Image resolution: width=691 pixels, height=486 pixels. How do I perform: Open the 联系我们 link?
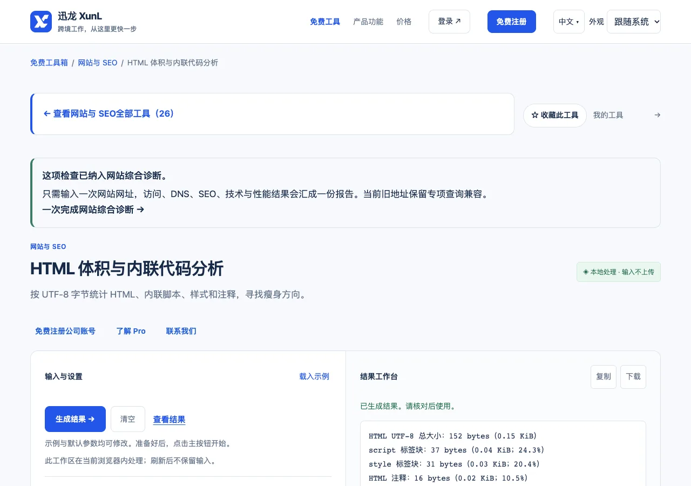[x=181, y=331]
